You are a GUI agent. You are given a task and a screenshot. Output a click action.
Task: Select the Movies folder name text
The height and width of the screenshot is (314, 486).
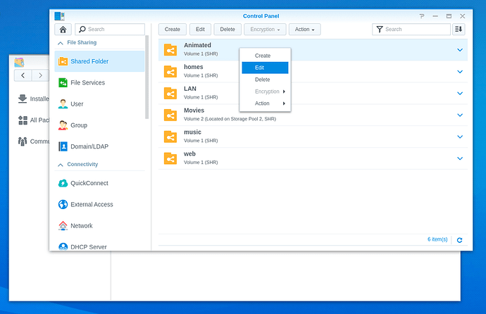click(194, 111)
